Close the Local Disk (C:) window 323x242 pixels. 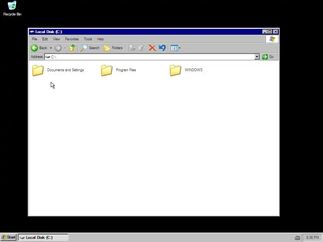click(276, 32)
